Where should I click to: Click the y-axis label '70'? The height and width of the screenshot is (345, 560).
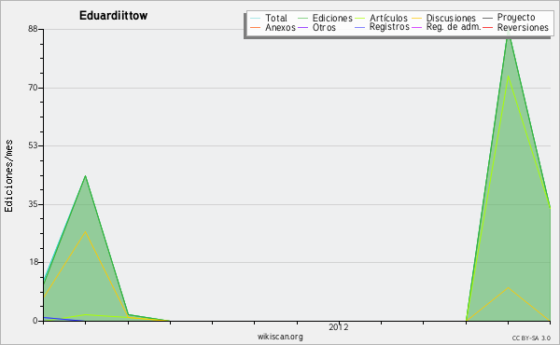pos(33,88)
